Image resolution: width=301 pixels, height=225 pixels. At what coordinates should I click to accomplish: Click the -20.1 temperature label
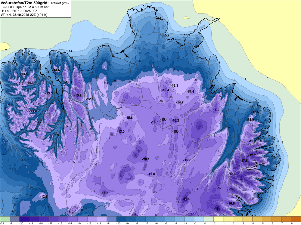[x=146, y=159]
